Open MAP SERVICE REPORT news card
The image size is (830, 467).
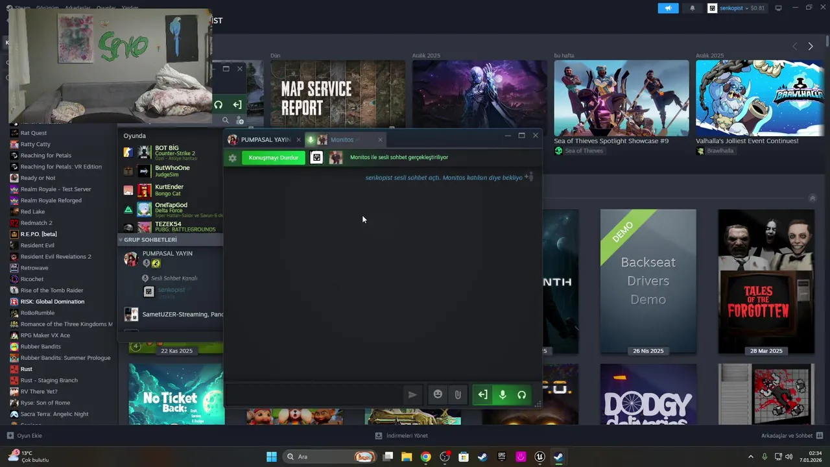coord(338,93)
